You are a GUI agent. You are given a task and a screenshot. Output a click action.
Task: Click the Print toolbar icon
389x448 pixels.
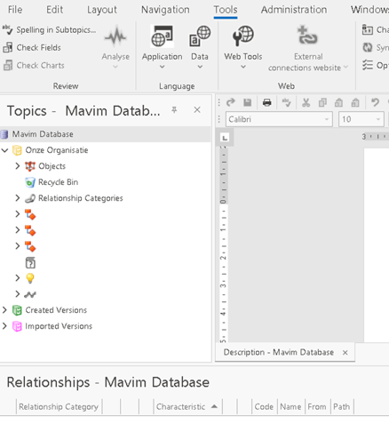click(x=266, y=102)
